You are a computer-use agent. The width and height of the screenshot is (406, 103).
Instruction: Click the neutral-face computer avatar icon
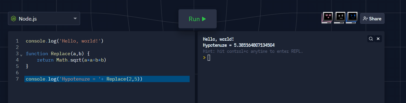(339, 18)
